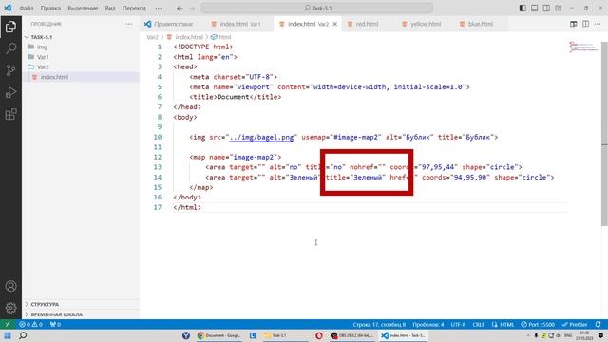Open the Customize Layout icon
This screenshot has height=342, width=608.
[x=559, y=8]
